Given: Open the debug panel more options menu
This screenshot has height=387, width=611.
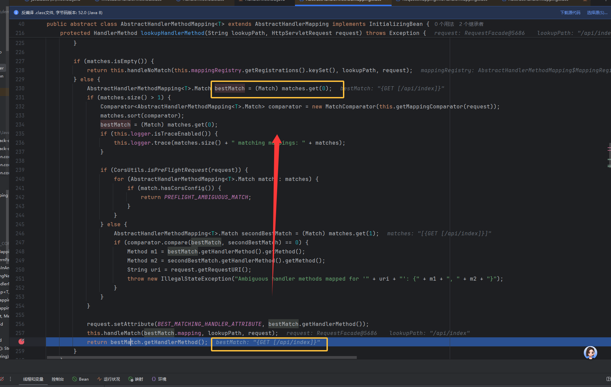Looking at the screenshot, I should pos(10,379).
